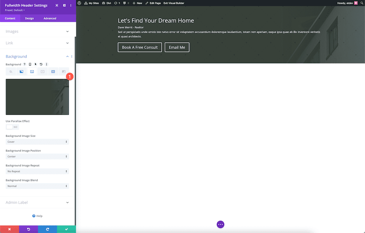Discard changes with the red X button
Screen dimensions: 365x233
click(10, 229)
